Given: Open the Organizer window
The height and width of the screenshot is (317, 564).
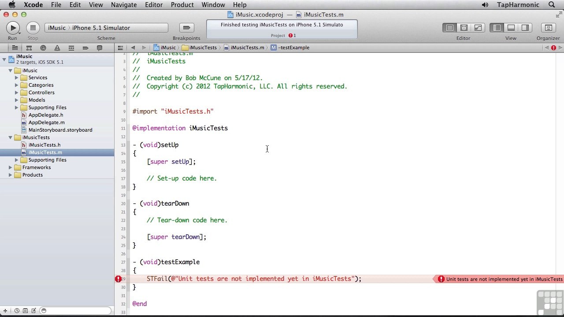Looking at the screenshot, I should [548, 28].
